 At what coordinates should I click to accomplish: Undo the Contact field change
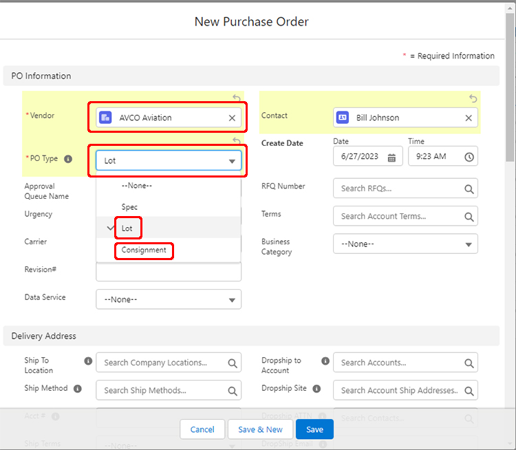tap(473, 98)
